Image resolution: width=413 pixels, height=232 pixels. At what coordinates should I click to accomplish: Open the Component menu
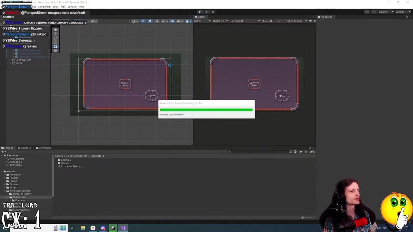(x=44, y=7)
